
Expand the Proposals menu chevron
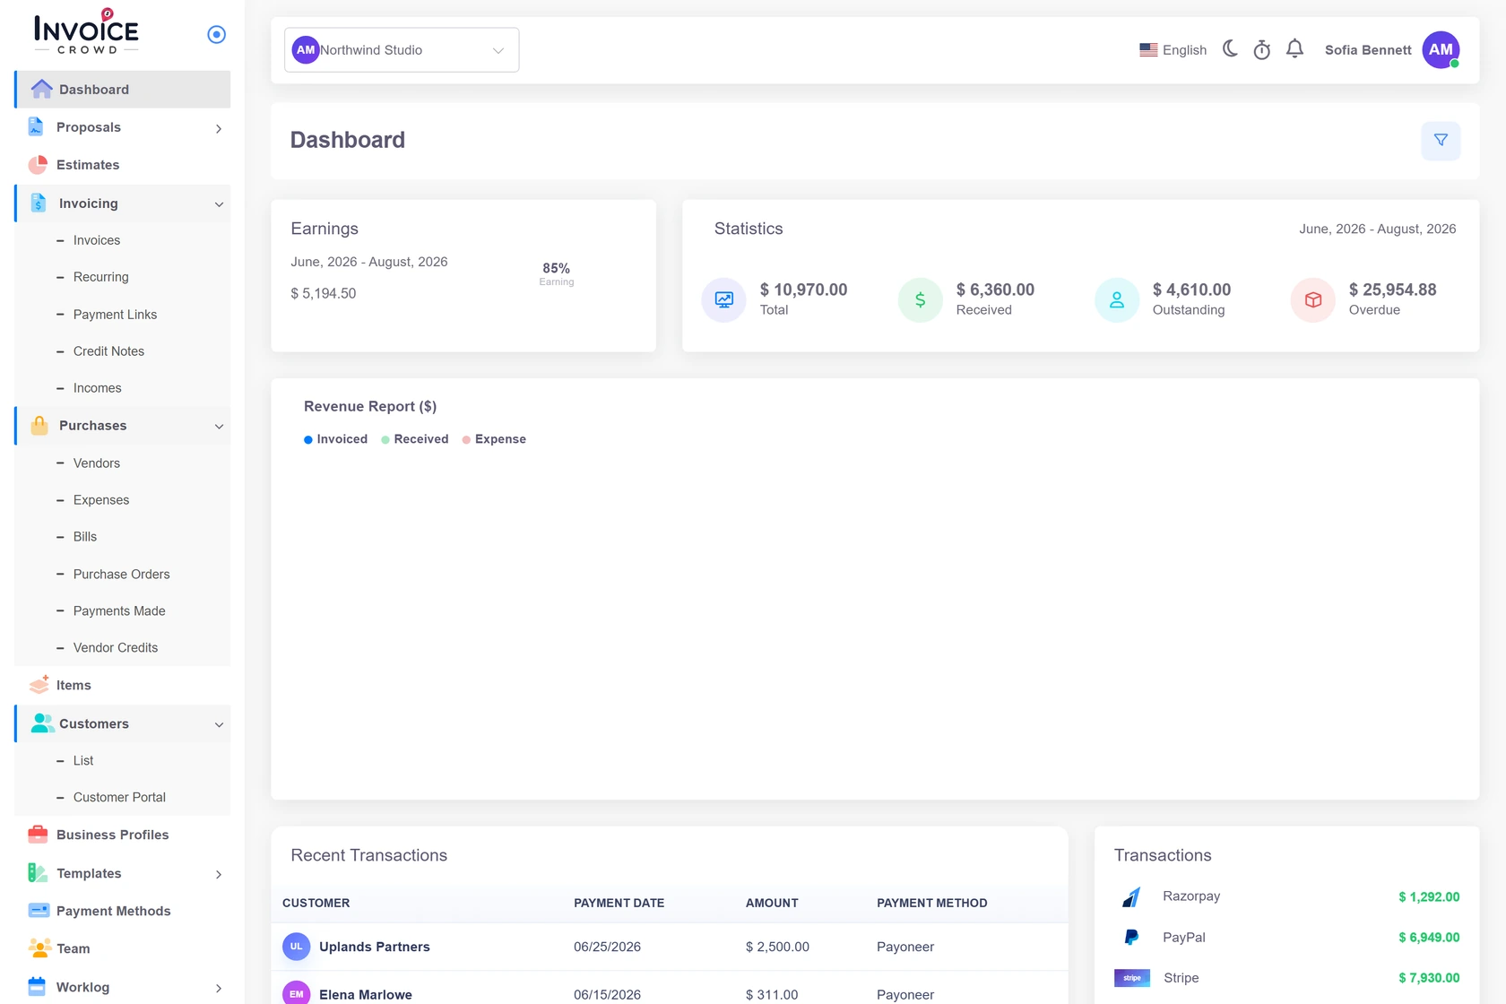[x=219, y=128]
